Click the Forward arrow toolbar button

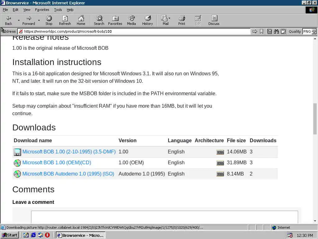(29, 20)
